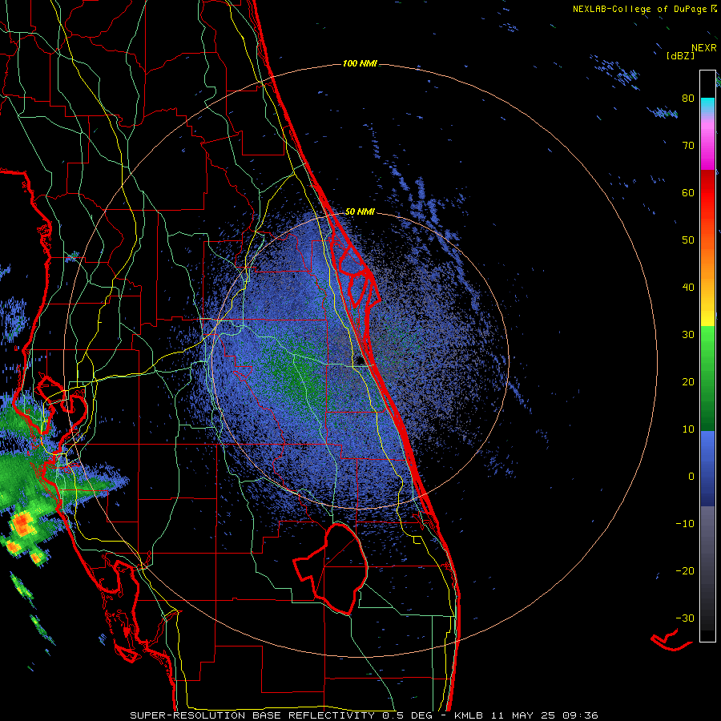Click the 40 value on the dBZ scale
Viewport: 721px width, 721px height.
point(688,288)
